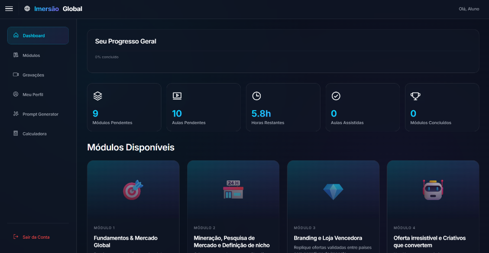Click the diamond gem icon of Módulo 3
This screenshot has height=253, width=489.
click(333, 191)
